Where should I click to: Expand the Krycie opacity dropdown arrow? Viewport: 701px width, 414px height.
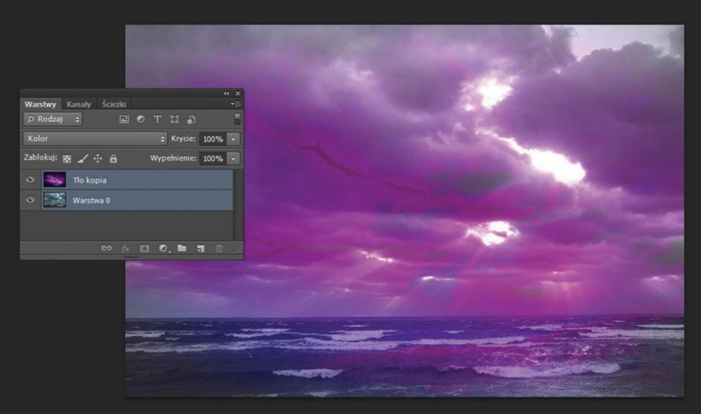point(233,139)
